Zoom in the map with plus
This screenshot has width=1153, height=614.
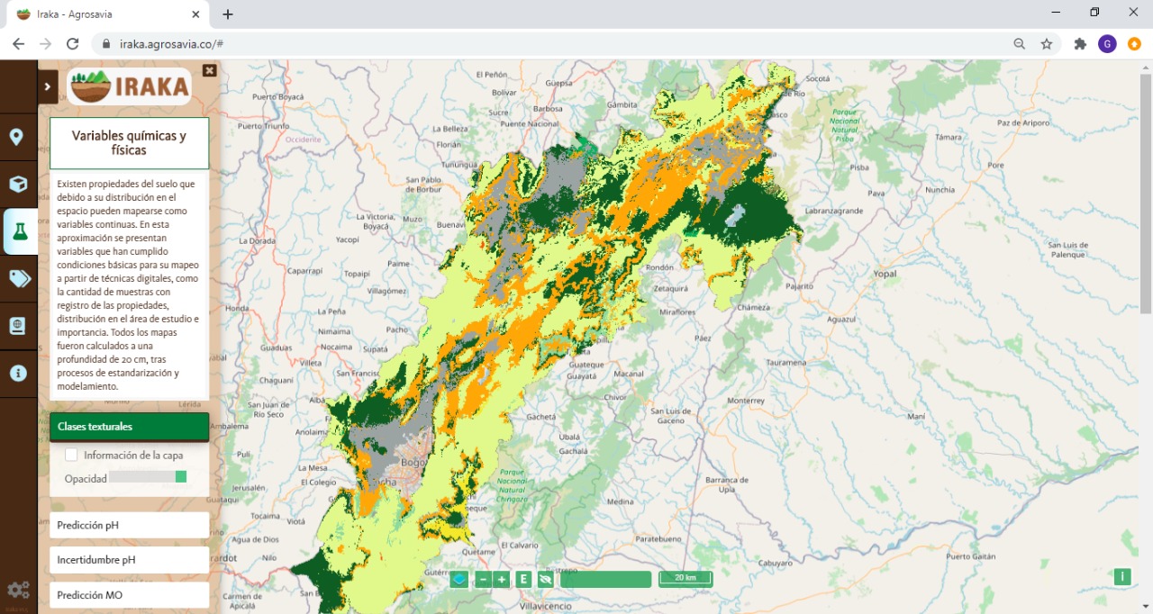502,579
